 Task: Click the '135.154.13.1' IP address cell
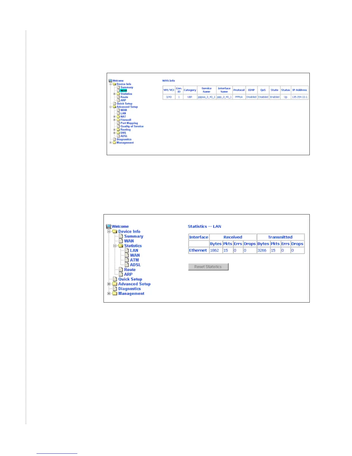[x=300, y=97]
